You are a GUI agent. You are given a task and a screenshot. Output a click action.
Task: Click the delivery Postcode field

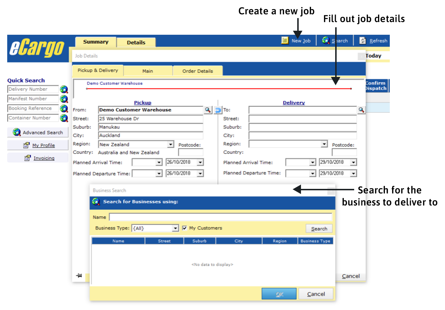point(344,152)
